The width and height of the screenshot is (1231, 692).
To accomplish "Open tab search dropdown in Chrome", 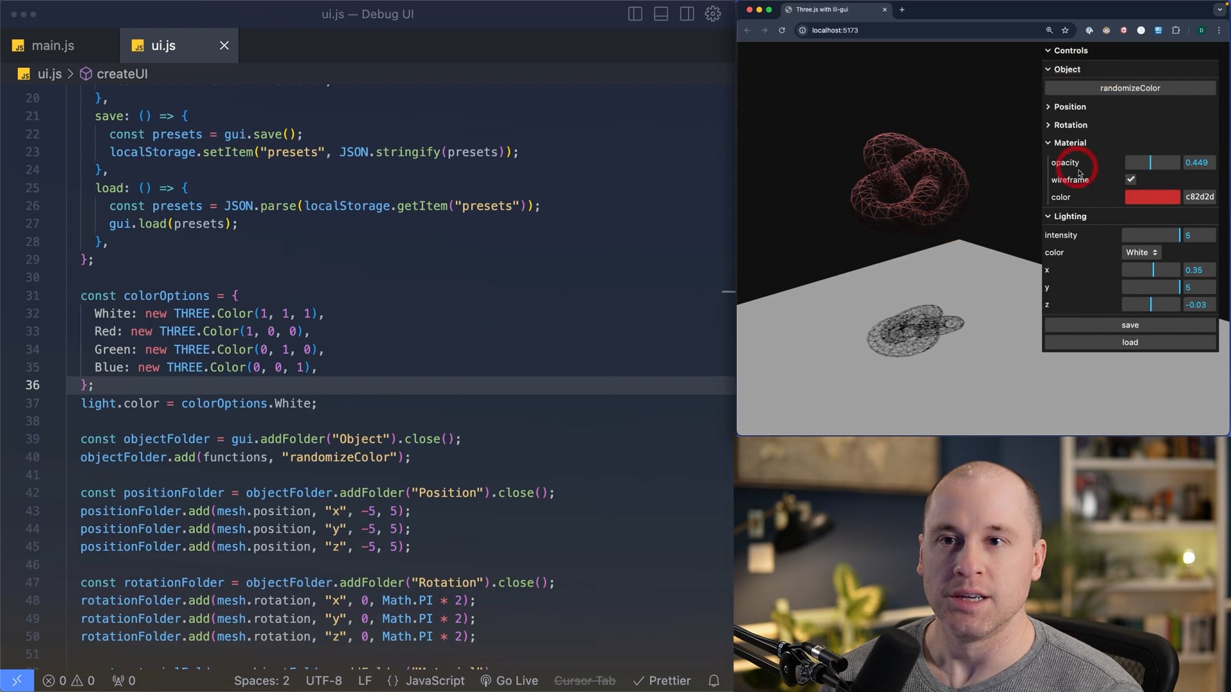I will 1219,10.
